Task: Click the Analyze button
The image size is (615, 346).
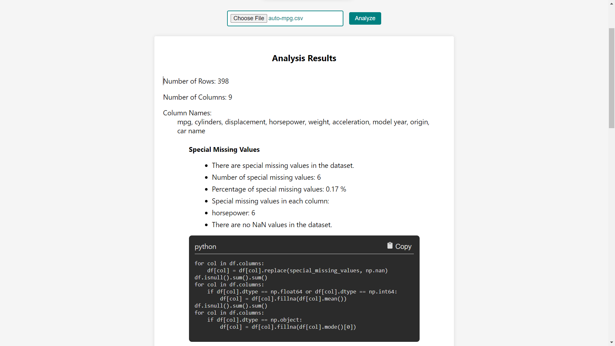Action: coord(365,18)
